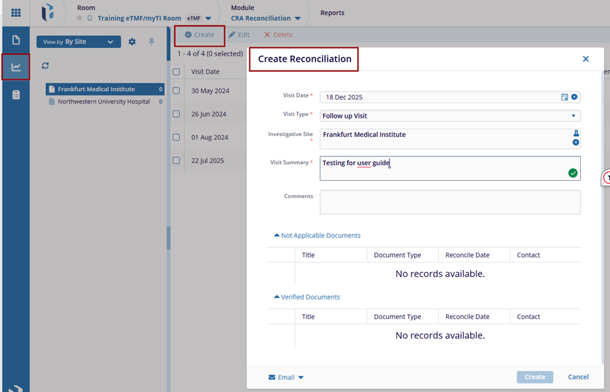Image resolution: width=610 pixels, height=392 pixels.
Task: Open the view settings gear icon
Action: pos(132,42)
